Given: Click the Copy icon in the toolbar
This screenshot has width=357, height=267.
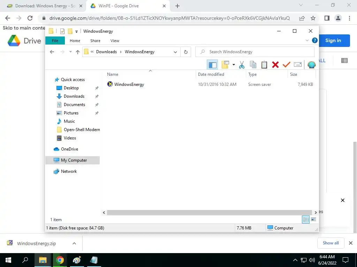Looking at the screenshot, I should tap(253, 65).
